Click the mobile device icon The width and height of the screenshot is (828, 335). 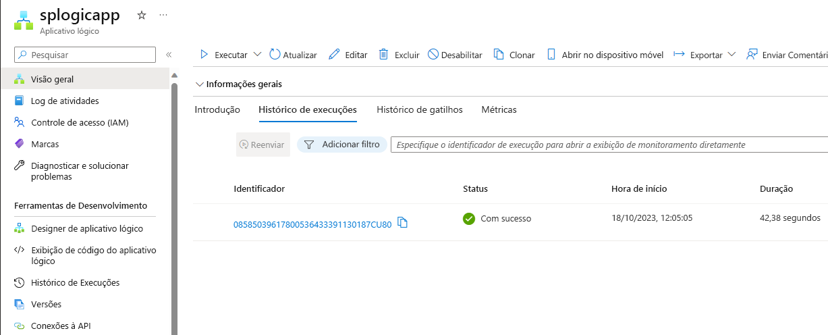(551, 55)
